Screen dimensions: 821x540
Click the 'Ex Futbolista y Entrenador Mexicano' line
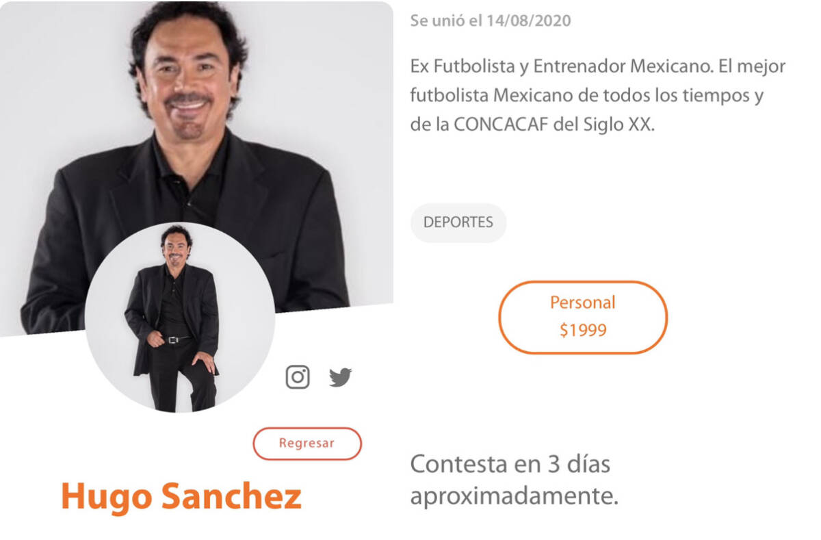point(598,66)
